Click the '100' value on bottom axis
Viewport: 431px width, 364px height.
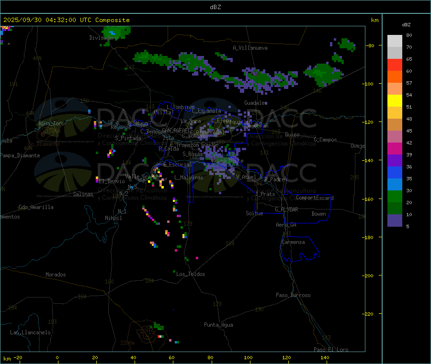coord(248,357)
